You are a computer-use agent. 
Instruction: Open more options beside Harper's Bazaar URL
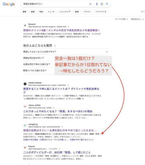pyautogui.click(x=68, y=85)
